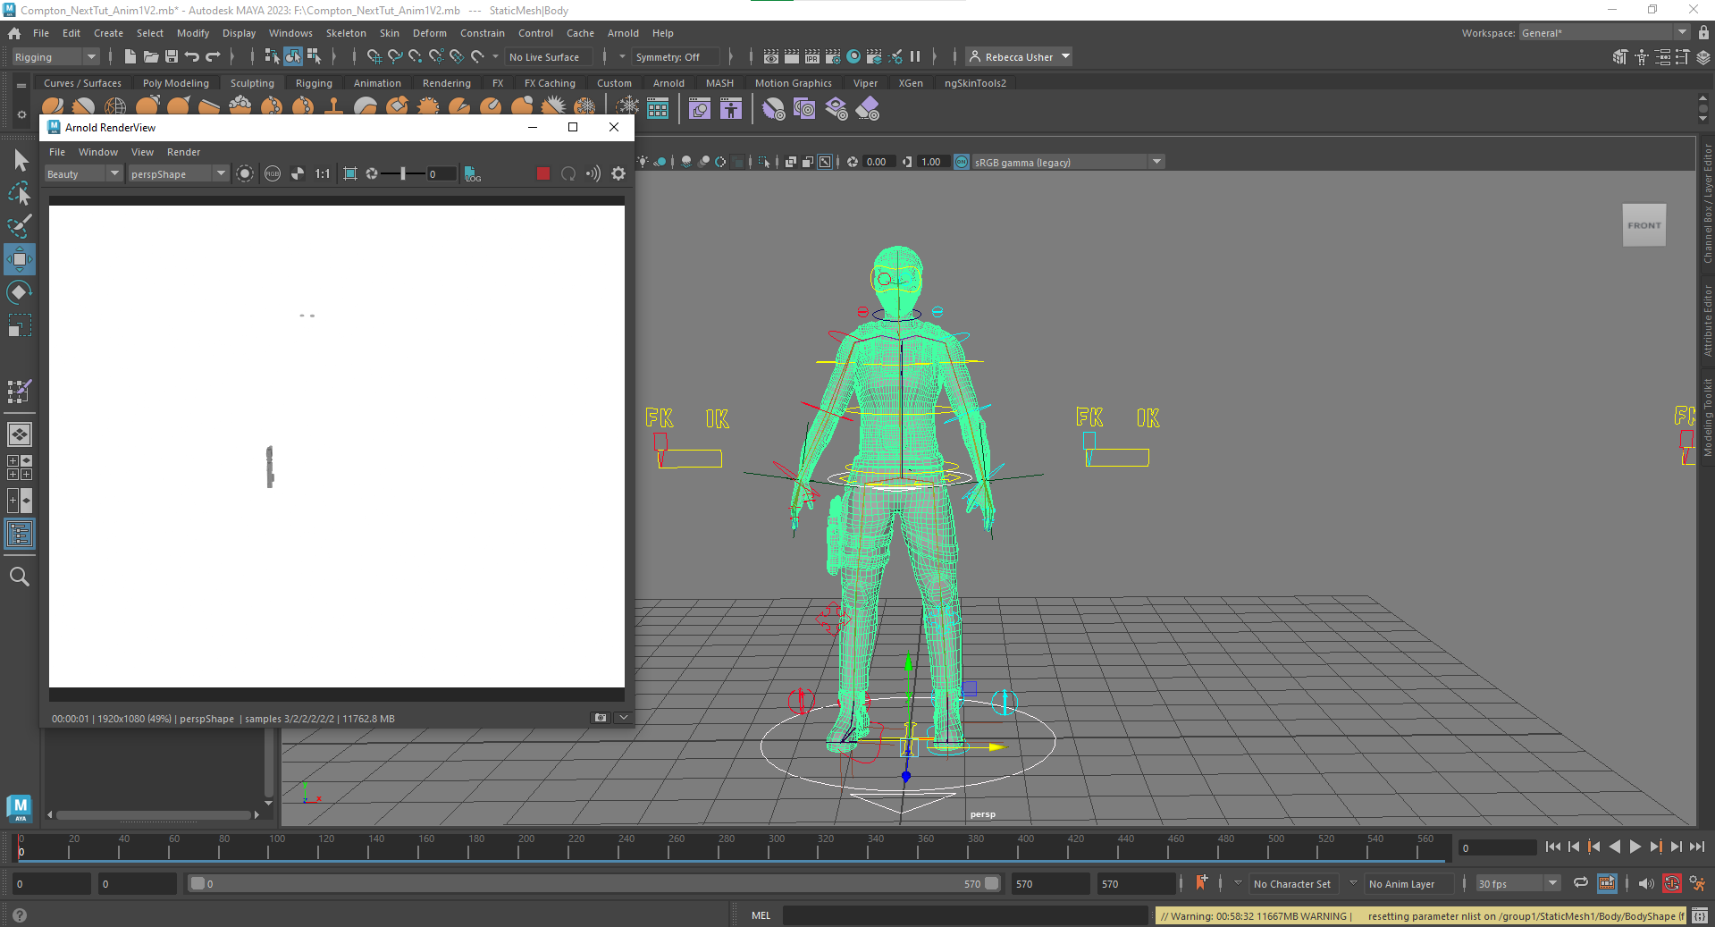1715x927 pixels.
Task: Select the Move tool in the toolbox
Action: 20,259
